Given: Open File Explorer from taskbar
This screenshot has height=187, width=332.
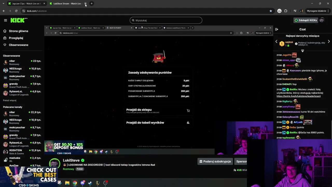Looking at the screenshot, I should pos(67,183).
